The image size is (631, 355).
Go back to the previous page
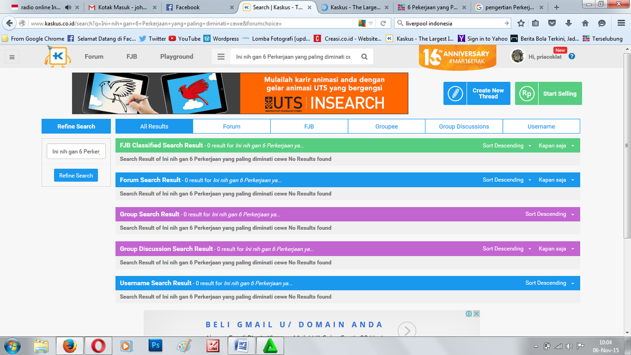coord(9,23)
